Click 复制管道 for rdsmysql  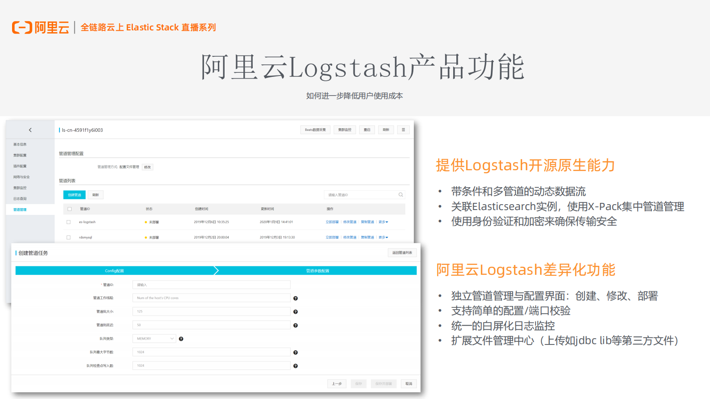point(367,238)
